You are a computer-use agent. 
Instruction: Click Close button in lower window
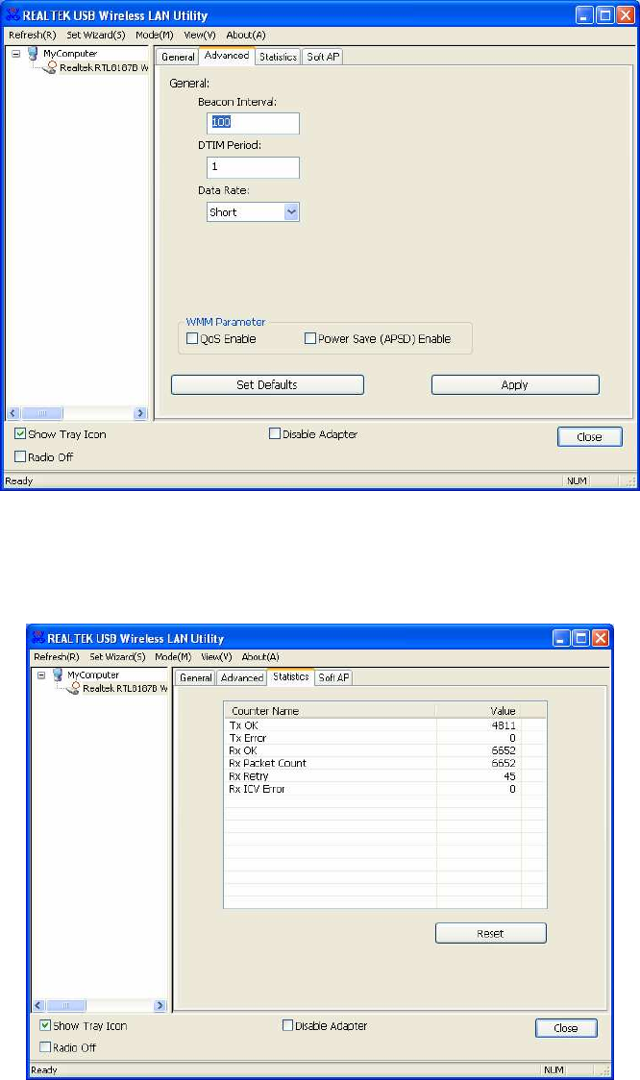(x=566, y=1028)
